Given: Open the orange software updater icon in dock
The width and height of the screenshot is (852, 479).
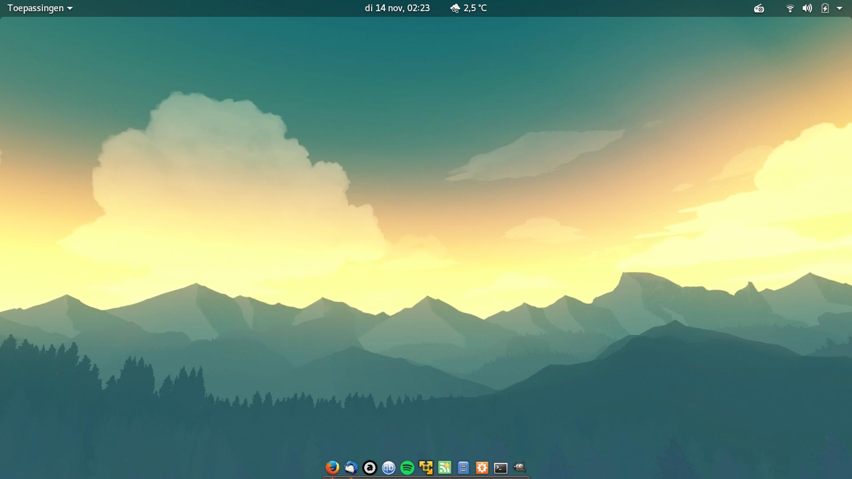Looking at the screenshot, I should click(482, 467).
